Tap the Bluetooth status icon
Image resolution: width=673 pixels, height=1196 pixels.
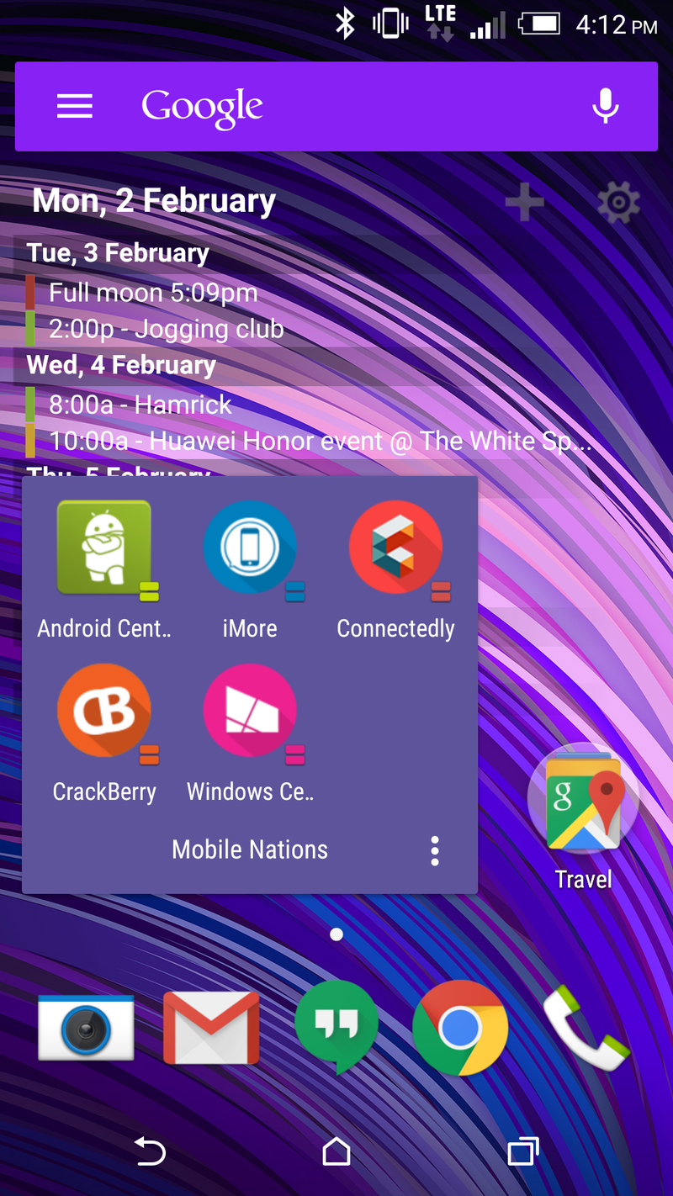click(x=345, y=24)
